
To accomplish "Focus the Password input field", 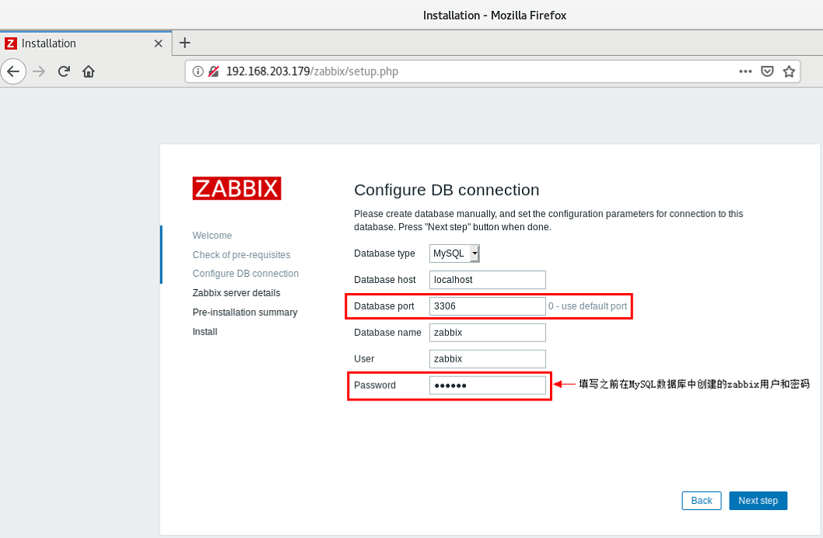I will tap(488, 386).
